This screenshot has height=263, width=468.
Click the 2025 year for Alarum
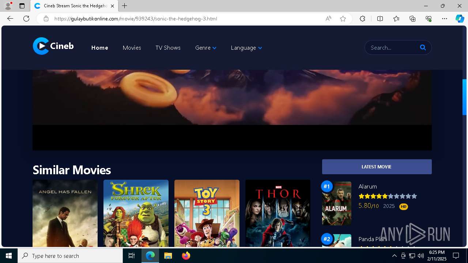point(389,206)
